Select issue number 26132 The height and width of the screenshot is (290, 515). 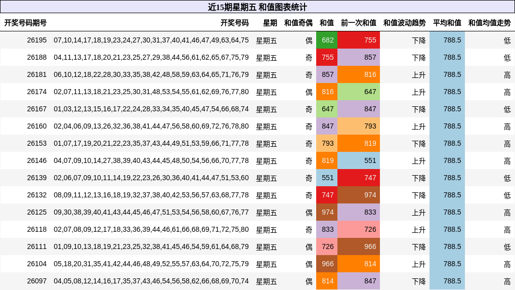(37, 195)
